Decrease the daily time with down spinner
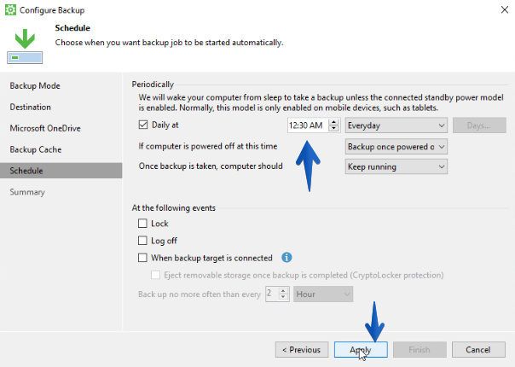The width and height of the screenshot is (515, 367). (334, 128)
